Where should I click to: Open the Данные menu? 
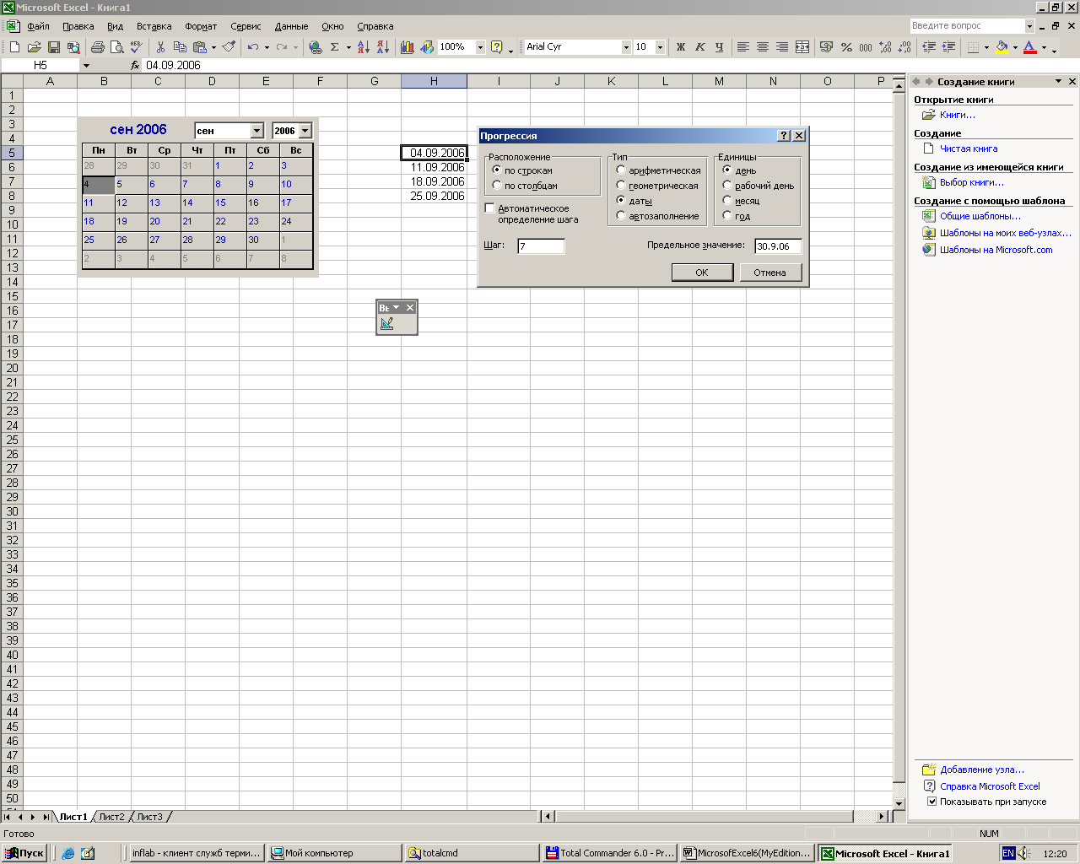tap(291, 26)
